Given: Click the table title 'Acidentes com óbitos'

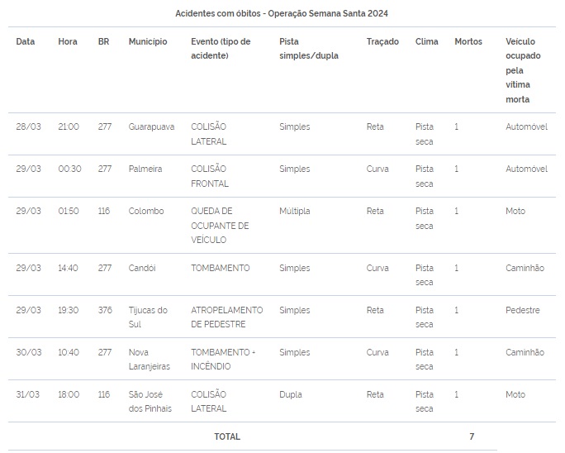Looking at the screenshot, I should 282,13.
